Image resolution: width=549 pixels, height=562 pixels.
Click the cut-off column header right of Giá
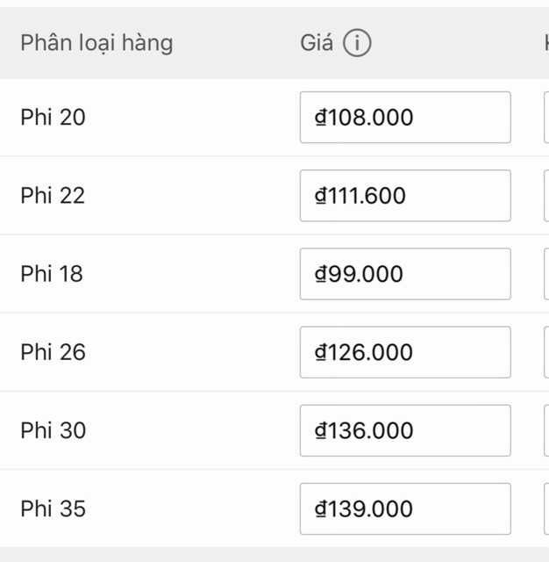click(545, 43)
